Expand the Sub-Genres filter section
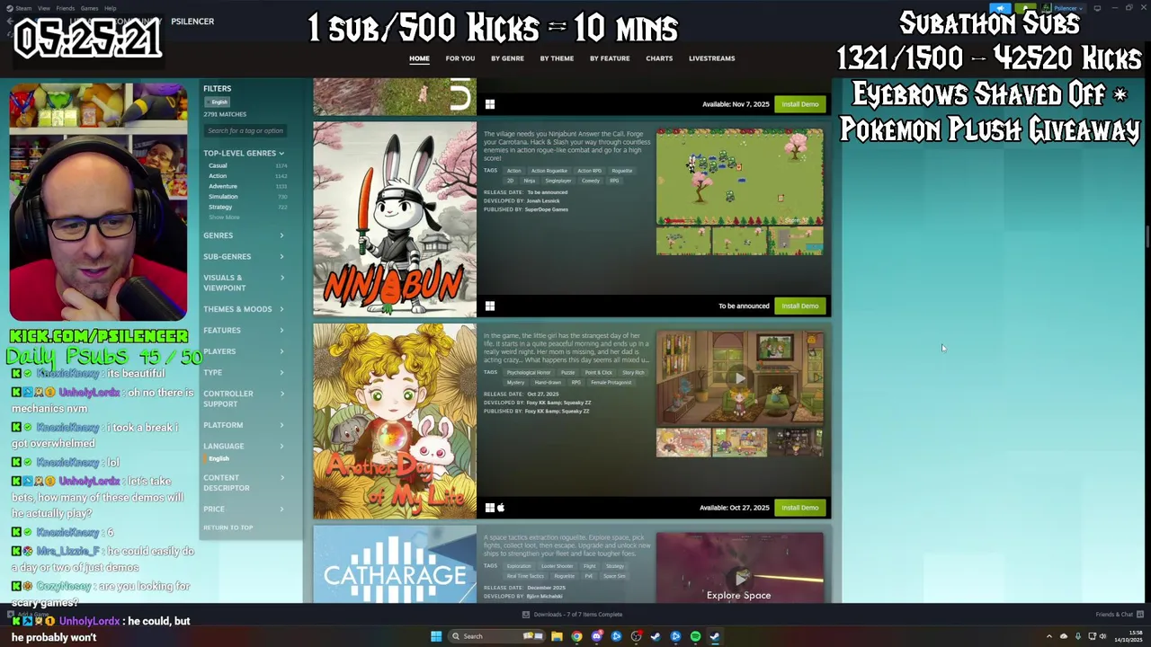The image size is (1151, 647). [x=243, y=256]
